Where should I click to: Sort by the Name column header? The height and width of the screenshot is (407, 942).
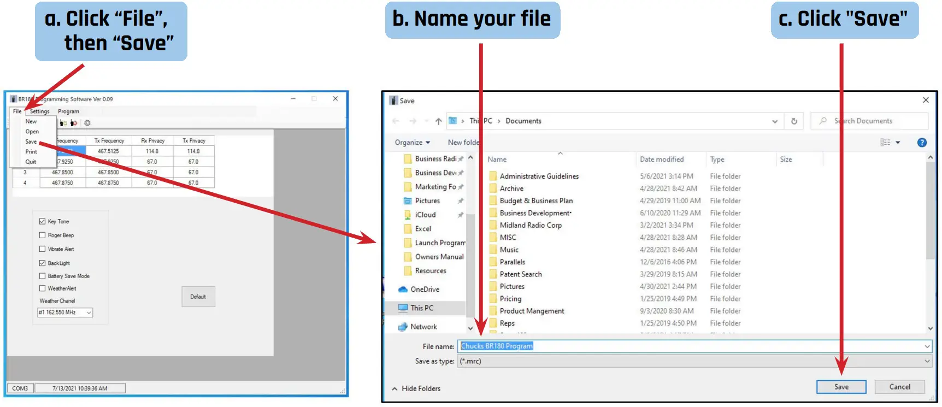(497, 160)
